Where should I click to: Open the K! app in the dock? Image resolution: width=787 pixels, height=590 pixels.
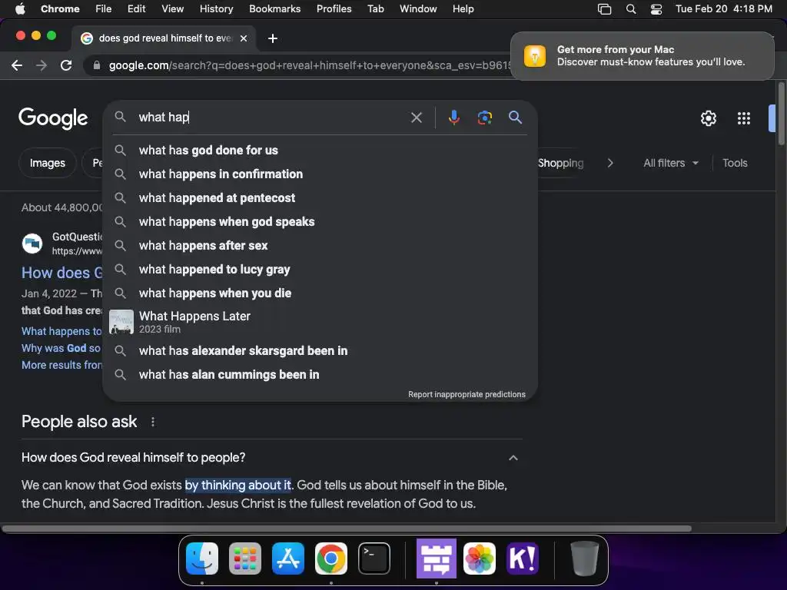523,559
